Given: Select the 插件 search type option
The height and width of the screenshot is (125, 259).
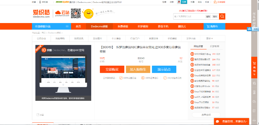Looking at the screenshot, I should click(215, 16).
